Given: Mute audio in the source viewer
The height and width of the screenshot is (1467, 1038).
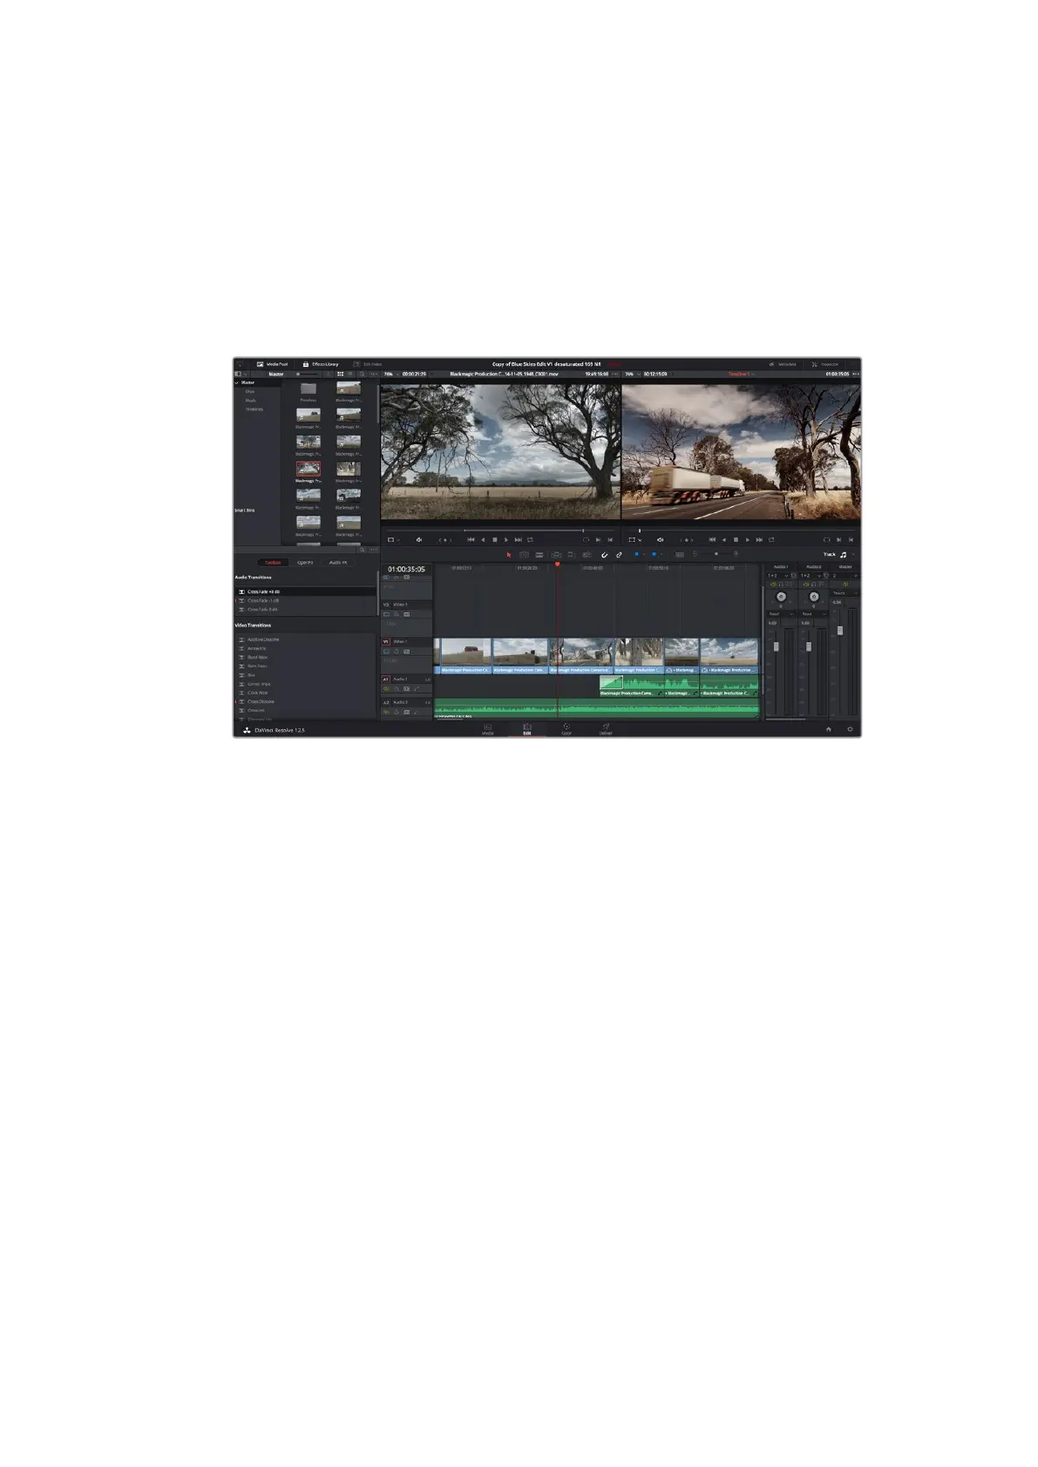Looking at the screenshot, I should point(419,539).
